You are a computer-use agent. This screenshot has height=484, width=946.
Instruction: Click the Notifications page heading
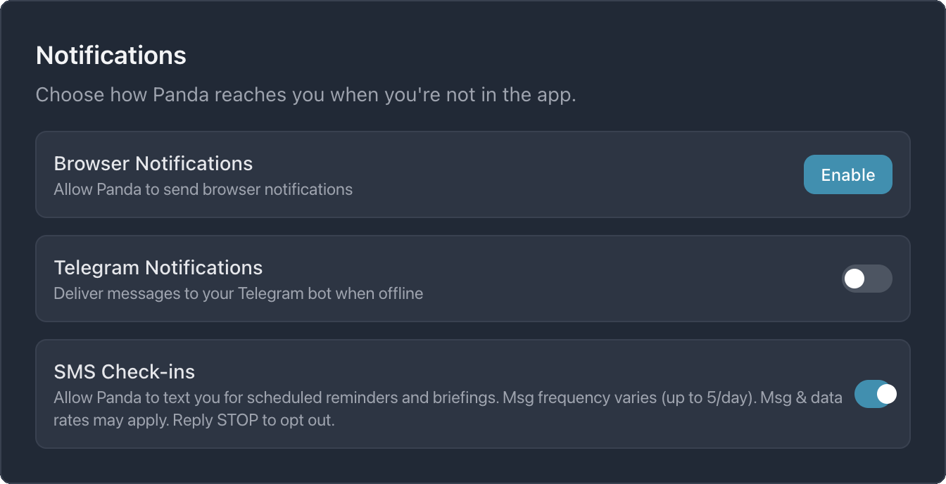(111, 55)
